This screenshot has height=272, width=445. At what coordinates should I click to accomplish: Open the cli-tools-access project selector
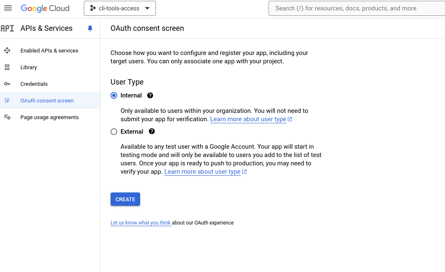coord(120,8)
